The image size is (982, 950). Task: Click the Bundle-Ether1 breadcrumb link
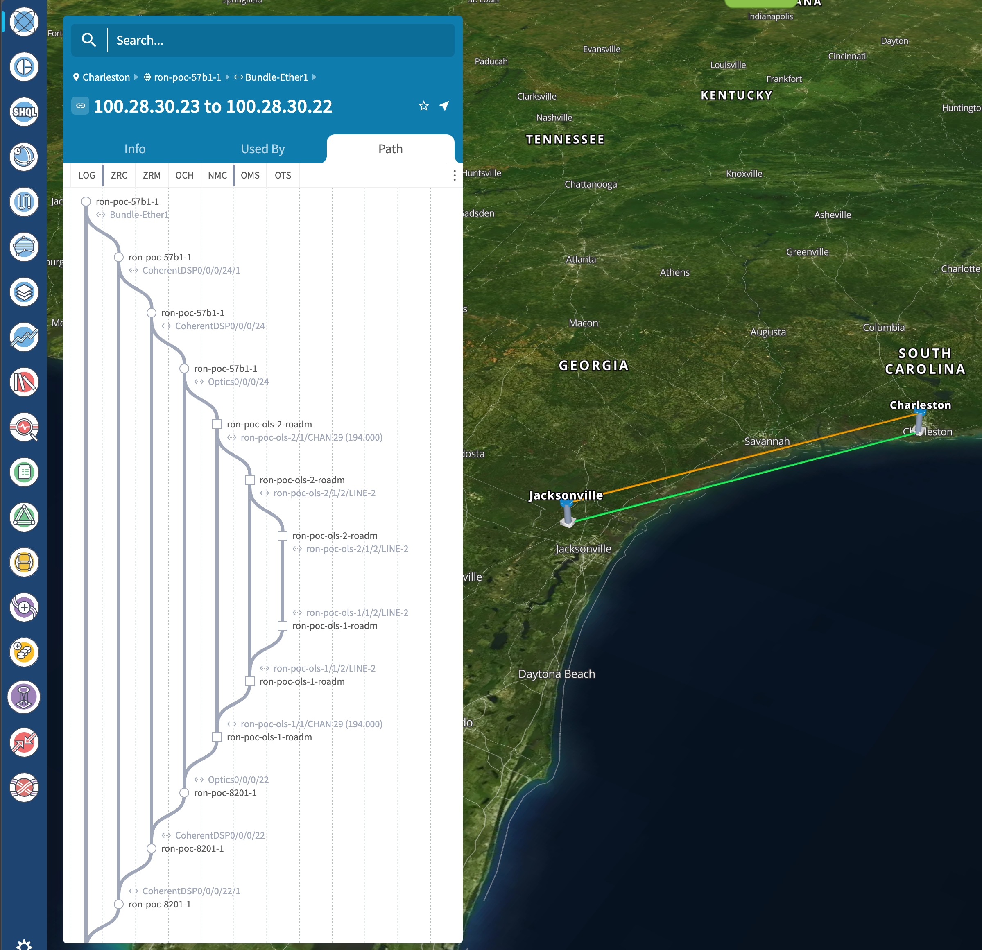point(276,77)
